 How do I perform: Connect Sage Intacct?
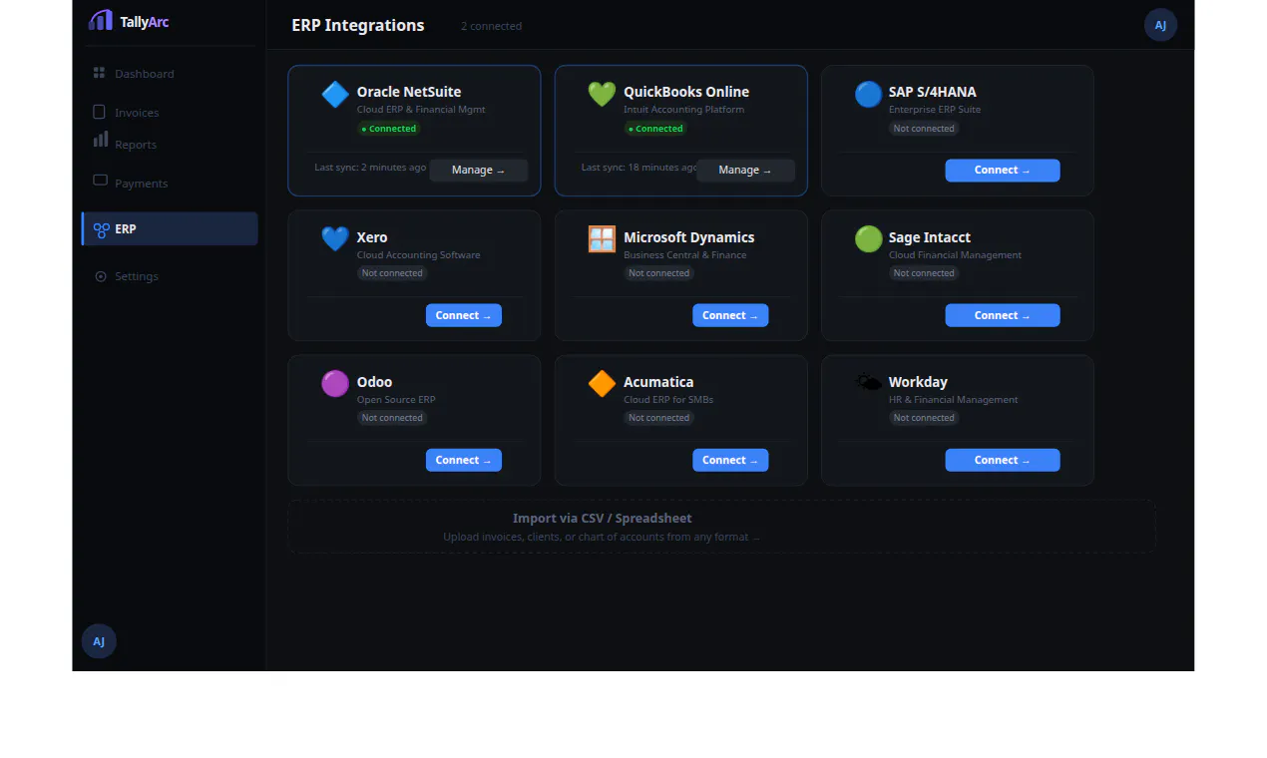(1003, 315)
